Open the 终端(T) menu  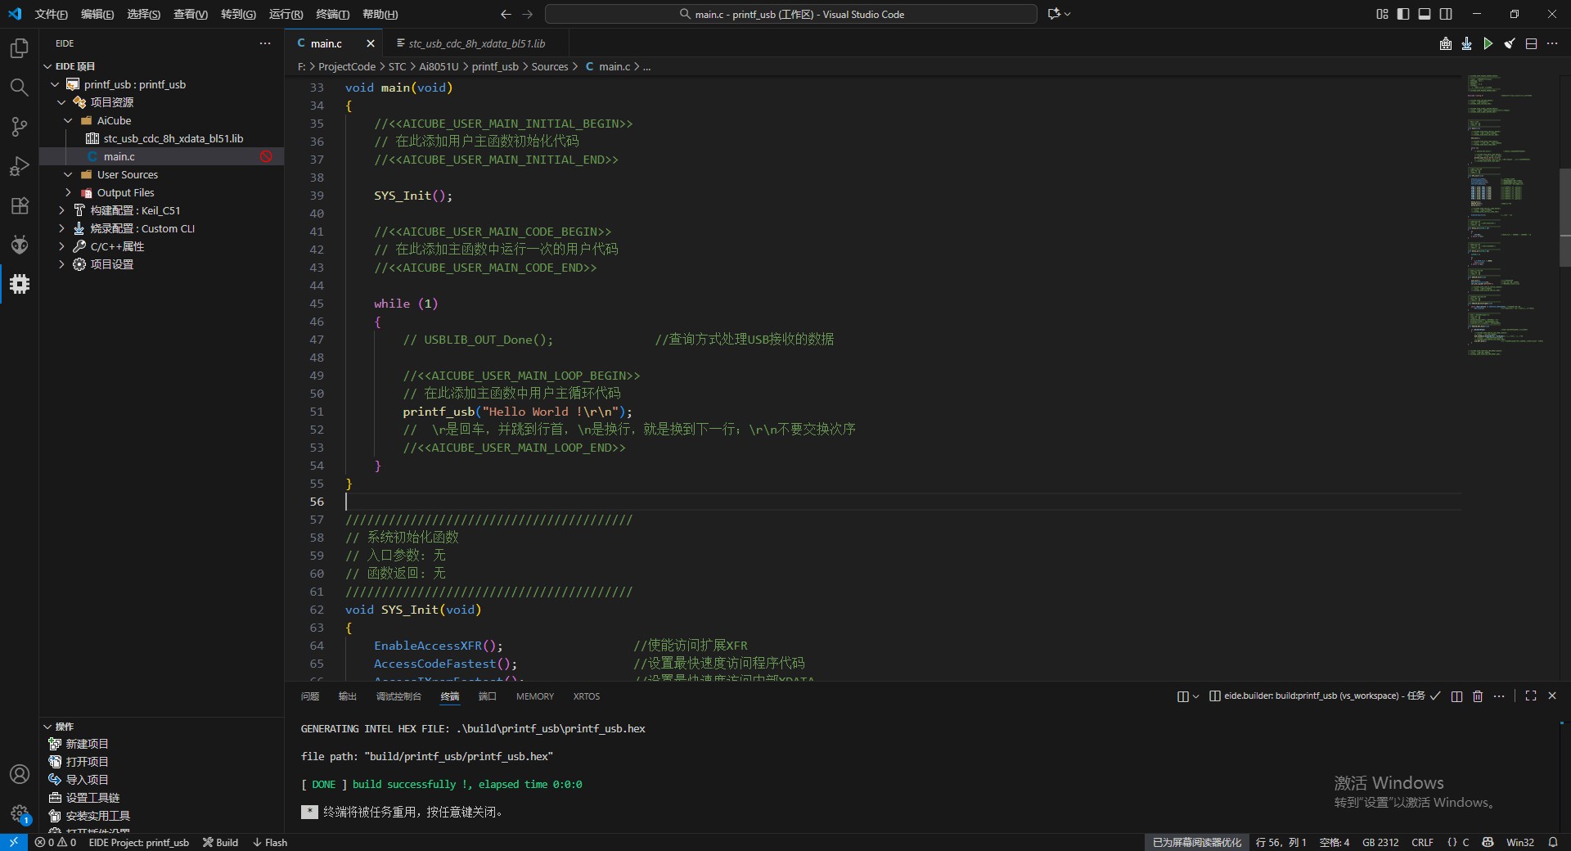point(332,14)
